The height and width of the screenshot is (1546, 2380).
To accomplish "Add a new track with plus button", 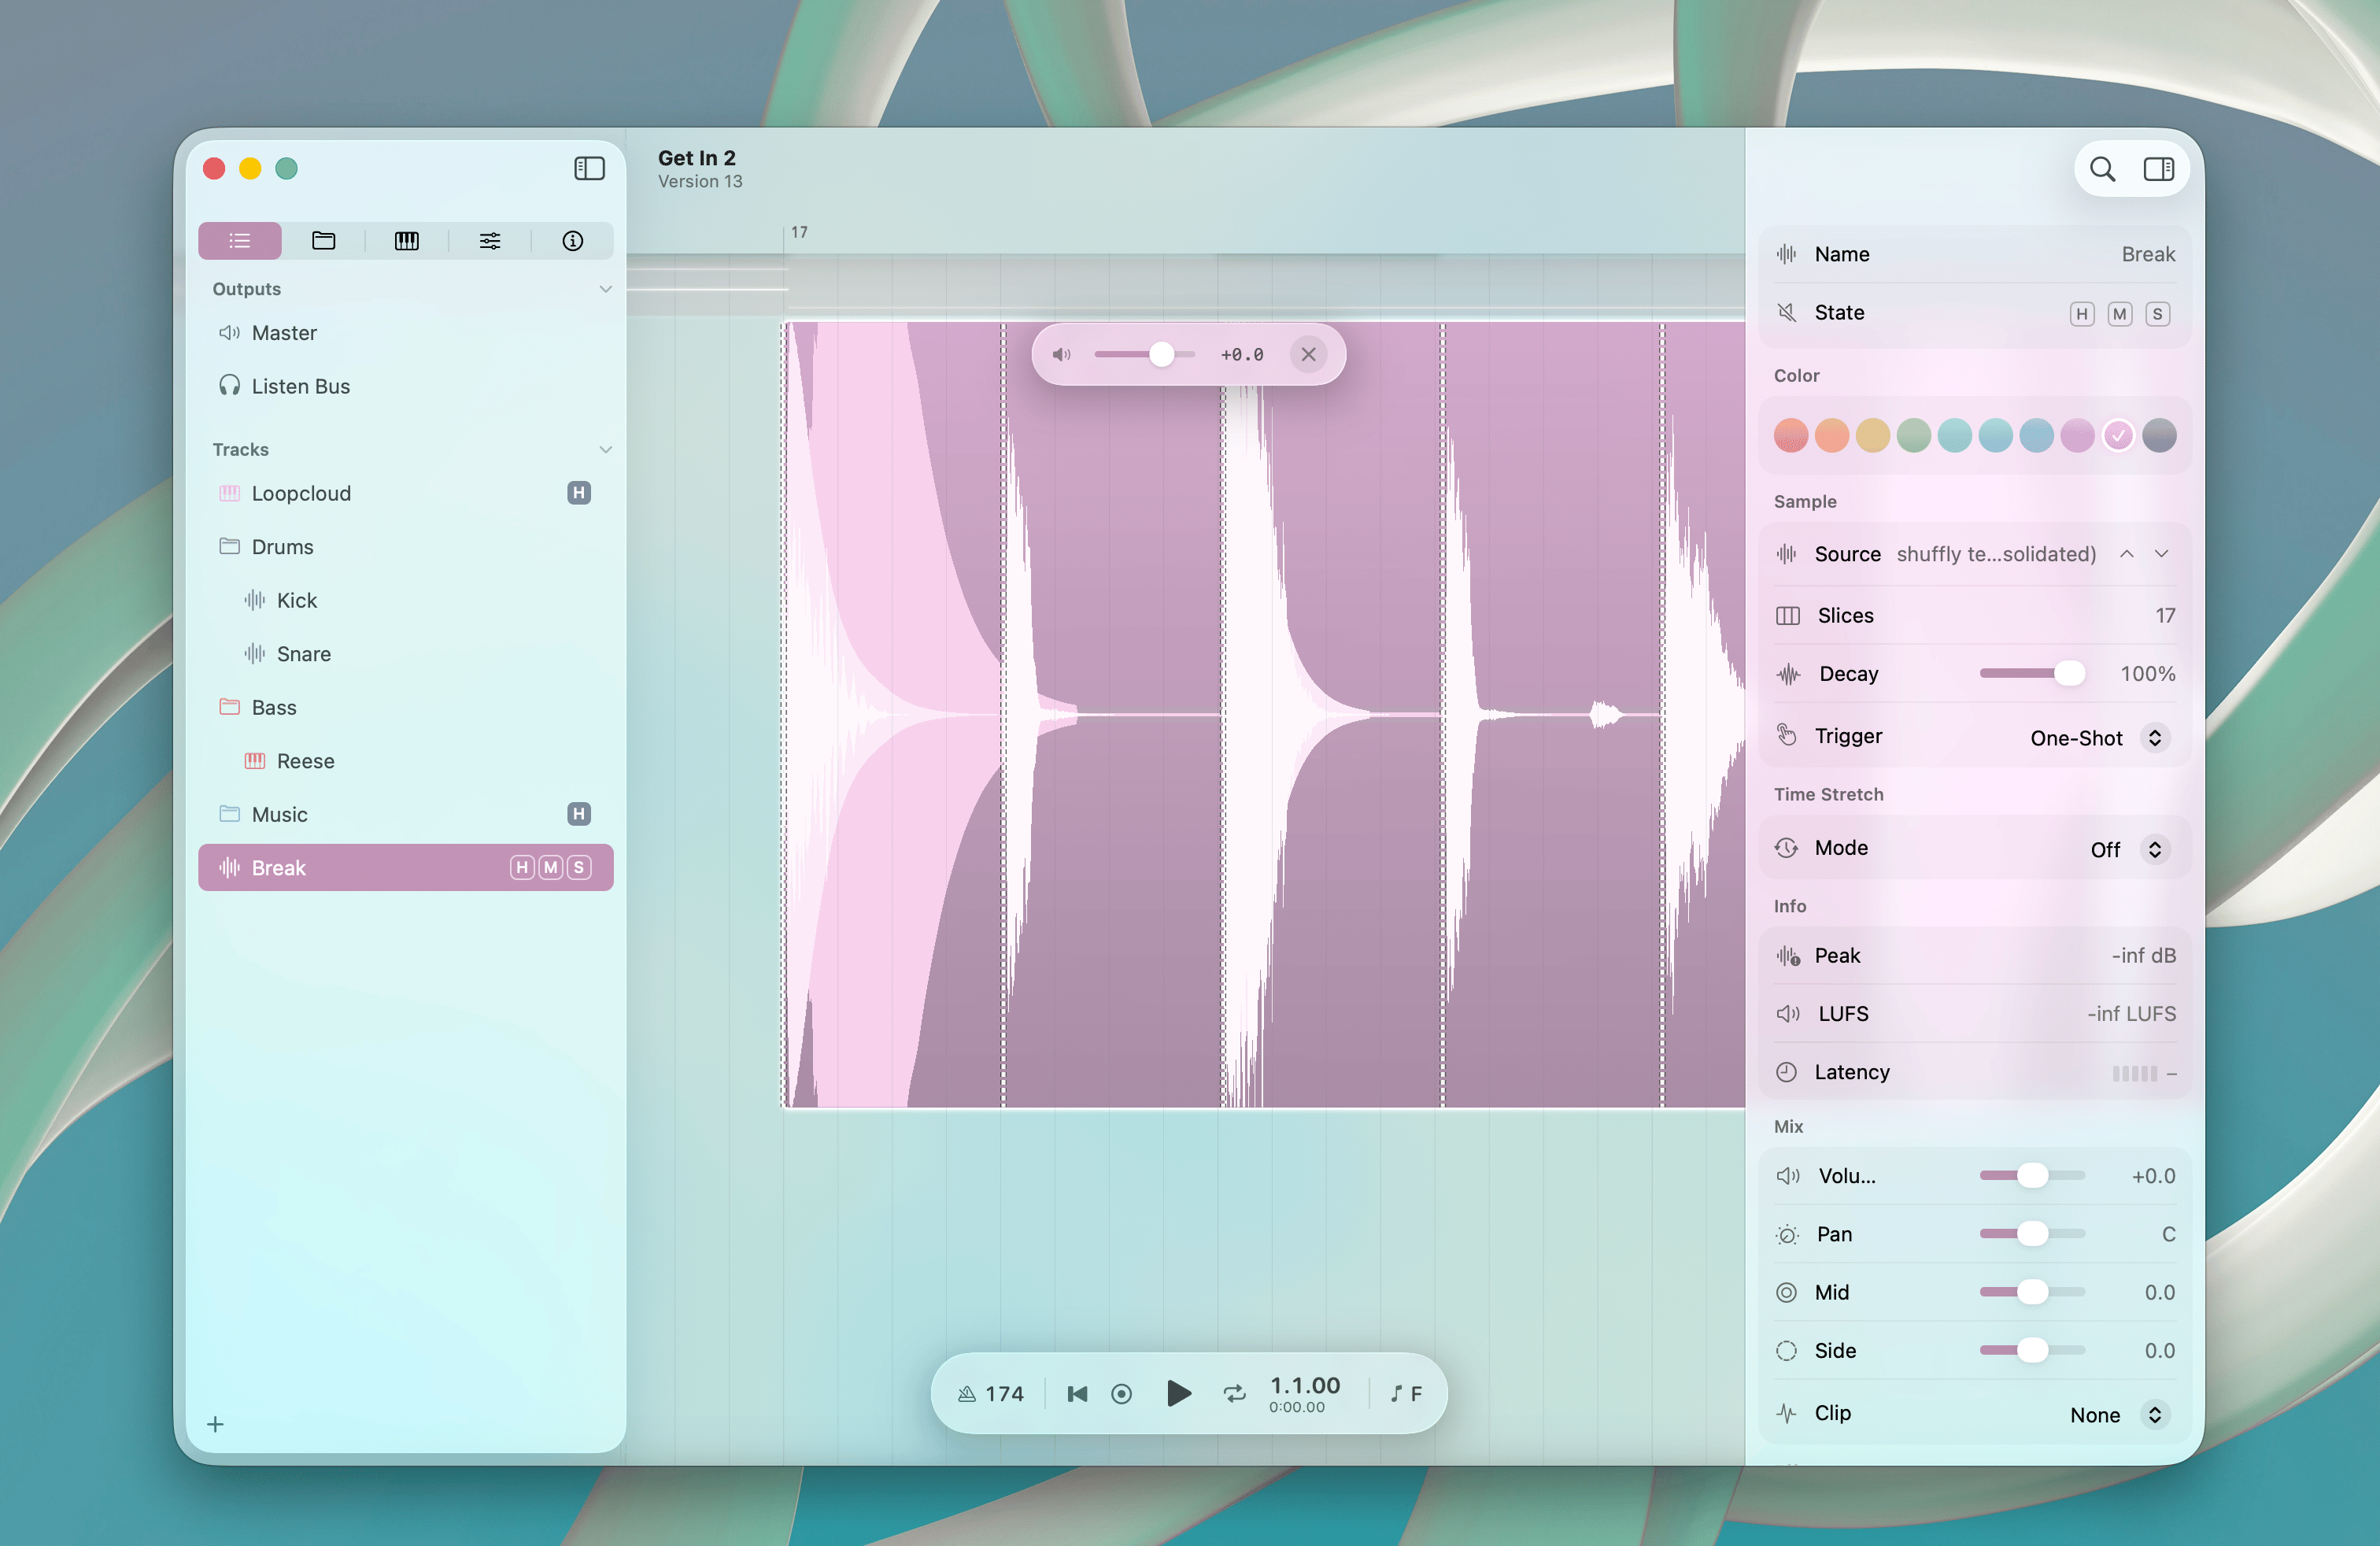I will (215, 1424).
